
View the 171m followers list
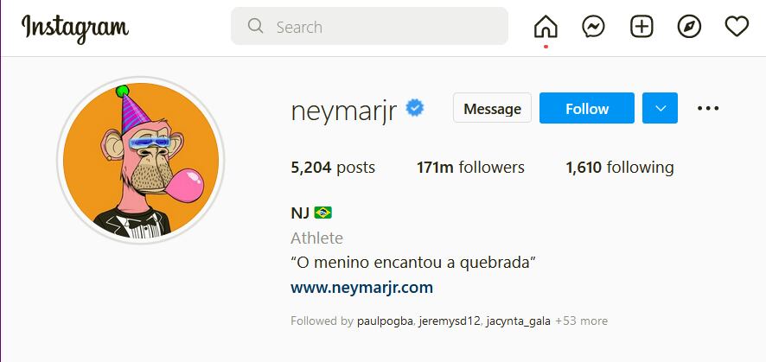click(470, 168)
